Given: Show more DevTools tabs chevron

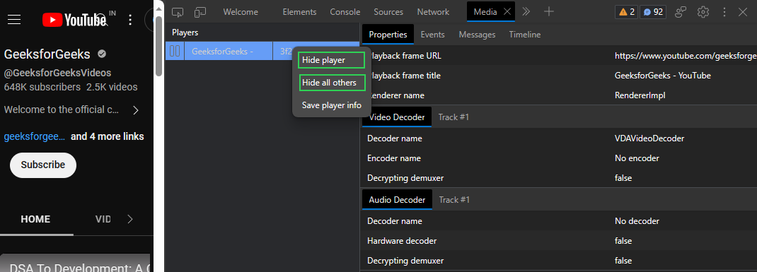Looking at the screenshot, I should point(526,11).
